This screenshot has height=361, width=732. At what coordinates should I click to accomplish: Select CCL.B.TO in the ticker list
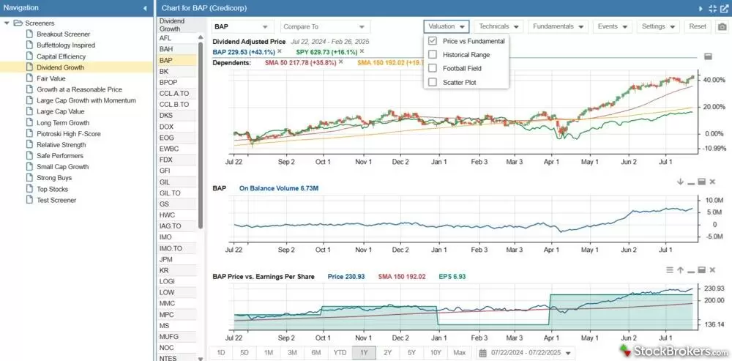(176, 104)
